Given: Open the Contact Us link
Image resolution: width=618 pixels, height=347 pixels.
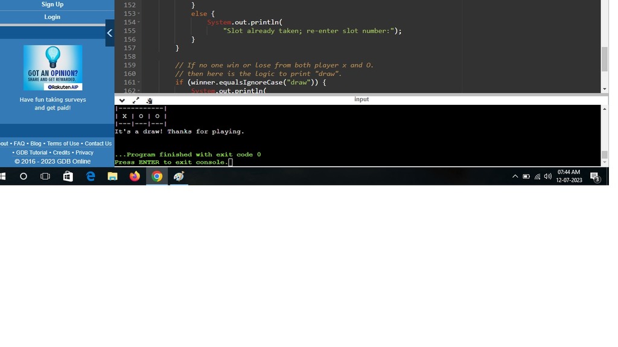Looking at the screenshot, I should (x=98, y=143).
